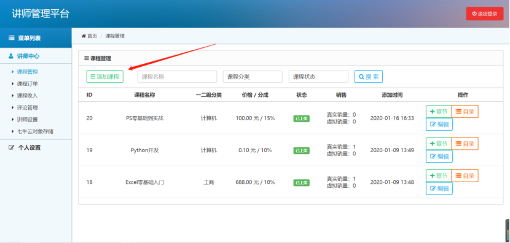Open 目录 for Excel零基础入门
The image size is (510, 243).
point(465,175)
